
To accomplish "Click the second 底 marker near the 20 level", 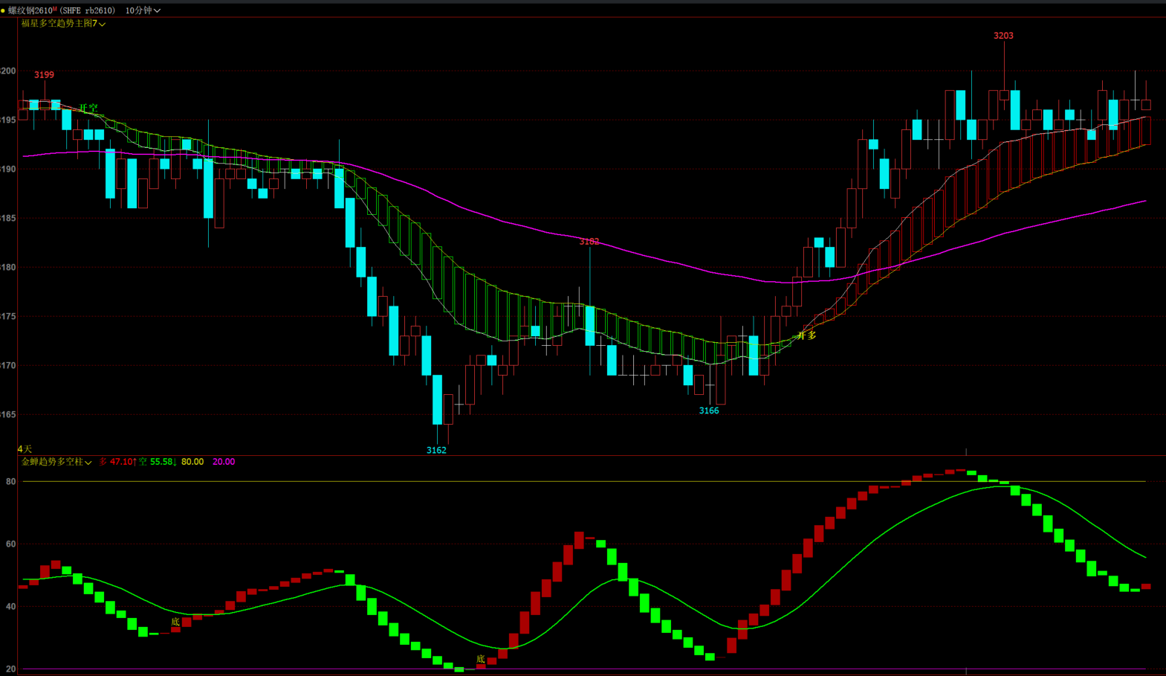I will point(481,659).
